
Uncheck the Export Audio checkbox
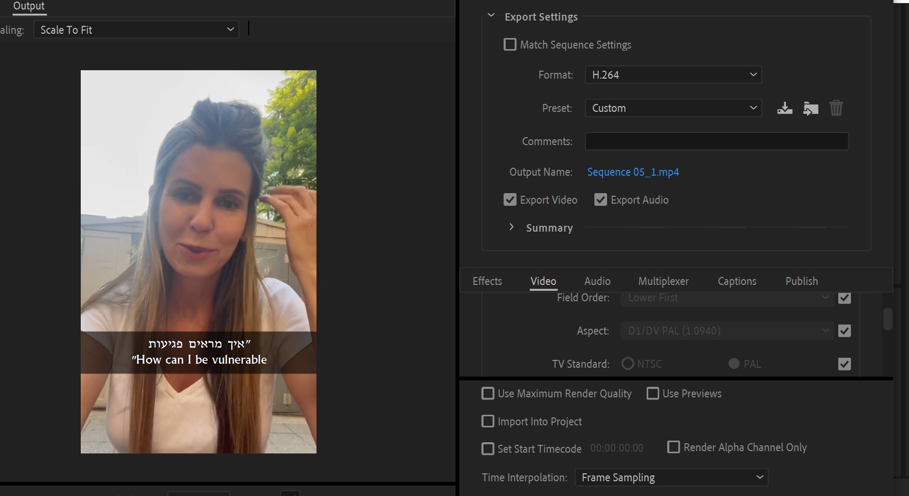(x=600, y=199)
